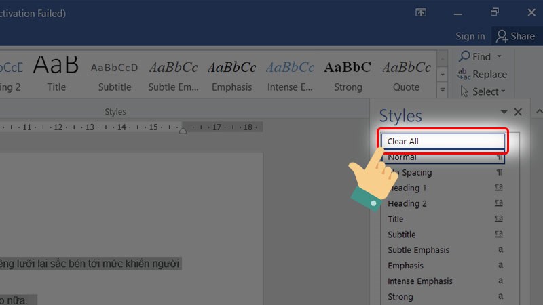
Task: Click Sign in link
Action: (x=470, y=36)
